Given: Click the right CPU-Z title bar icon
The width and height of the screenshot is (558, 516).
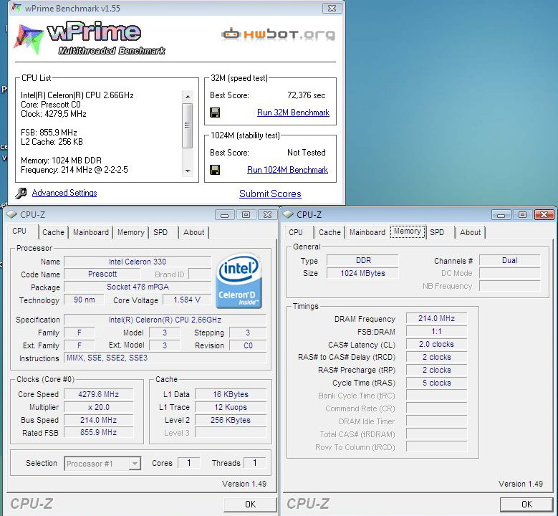Looking at the screenshot, I should pos(288,214).
